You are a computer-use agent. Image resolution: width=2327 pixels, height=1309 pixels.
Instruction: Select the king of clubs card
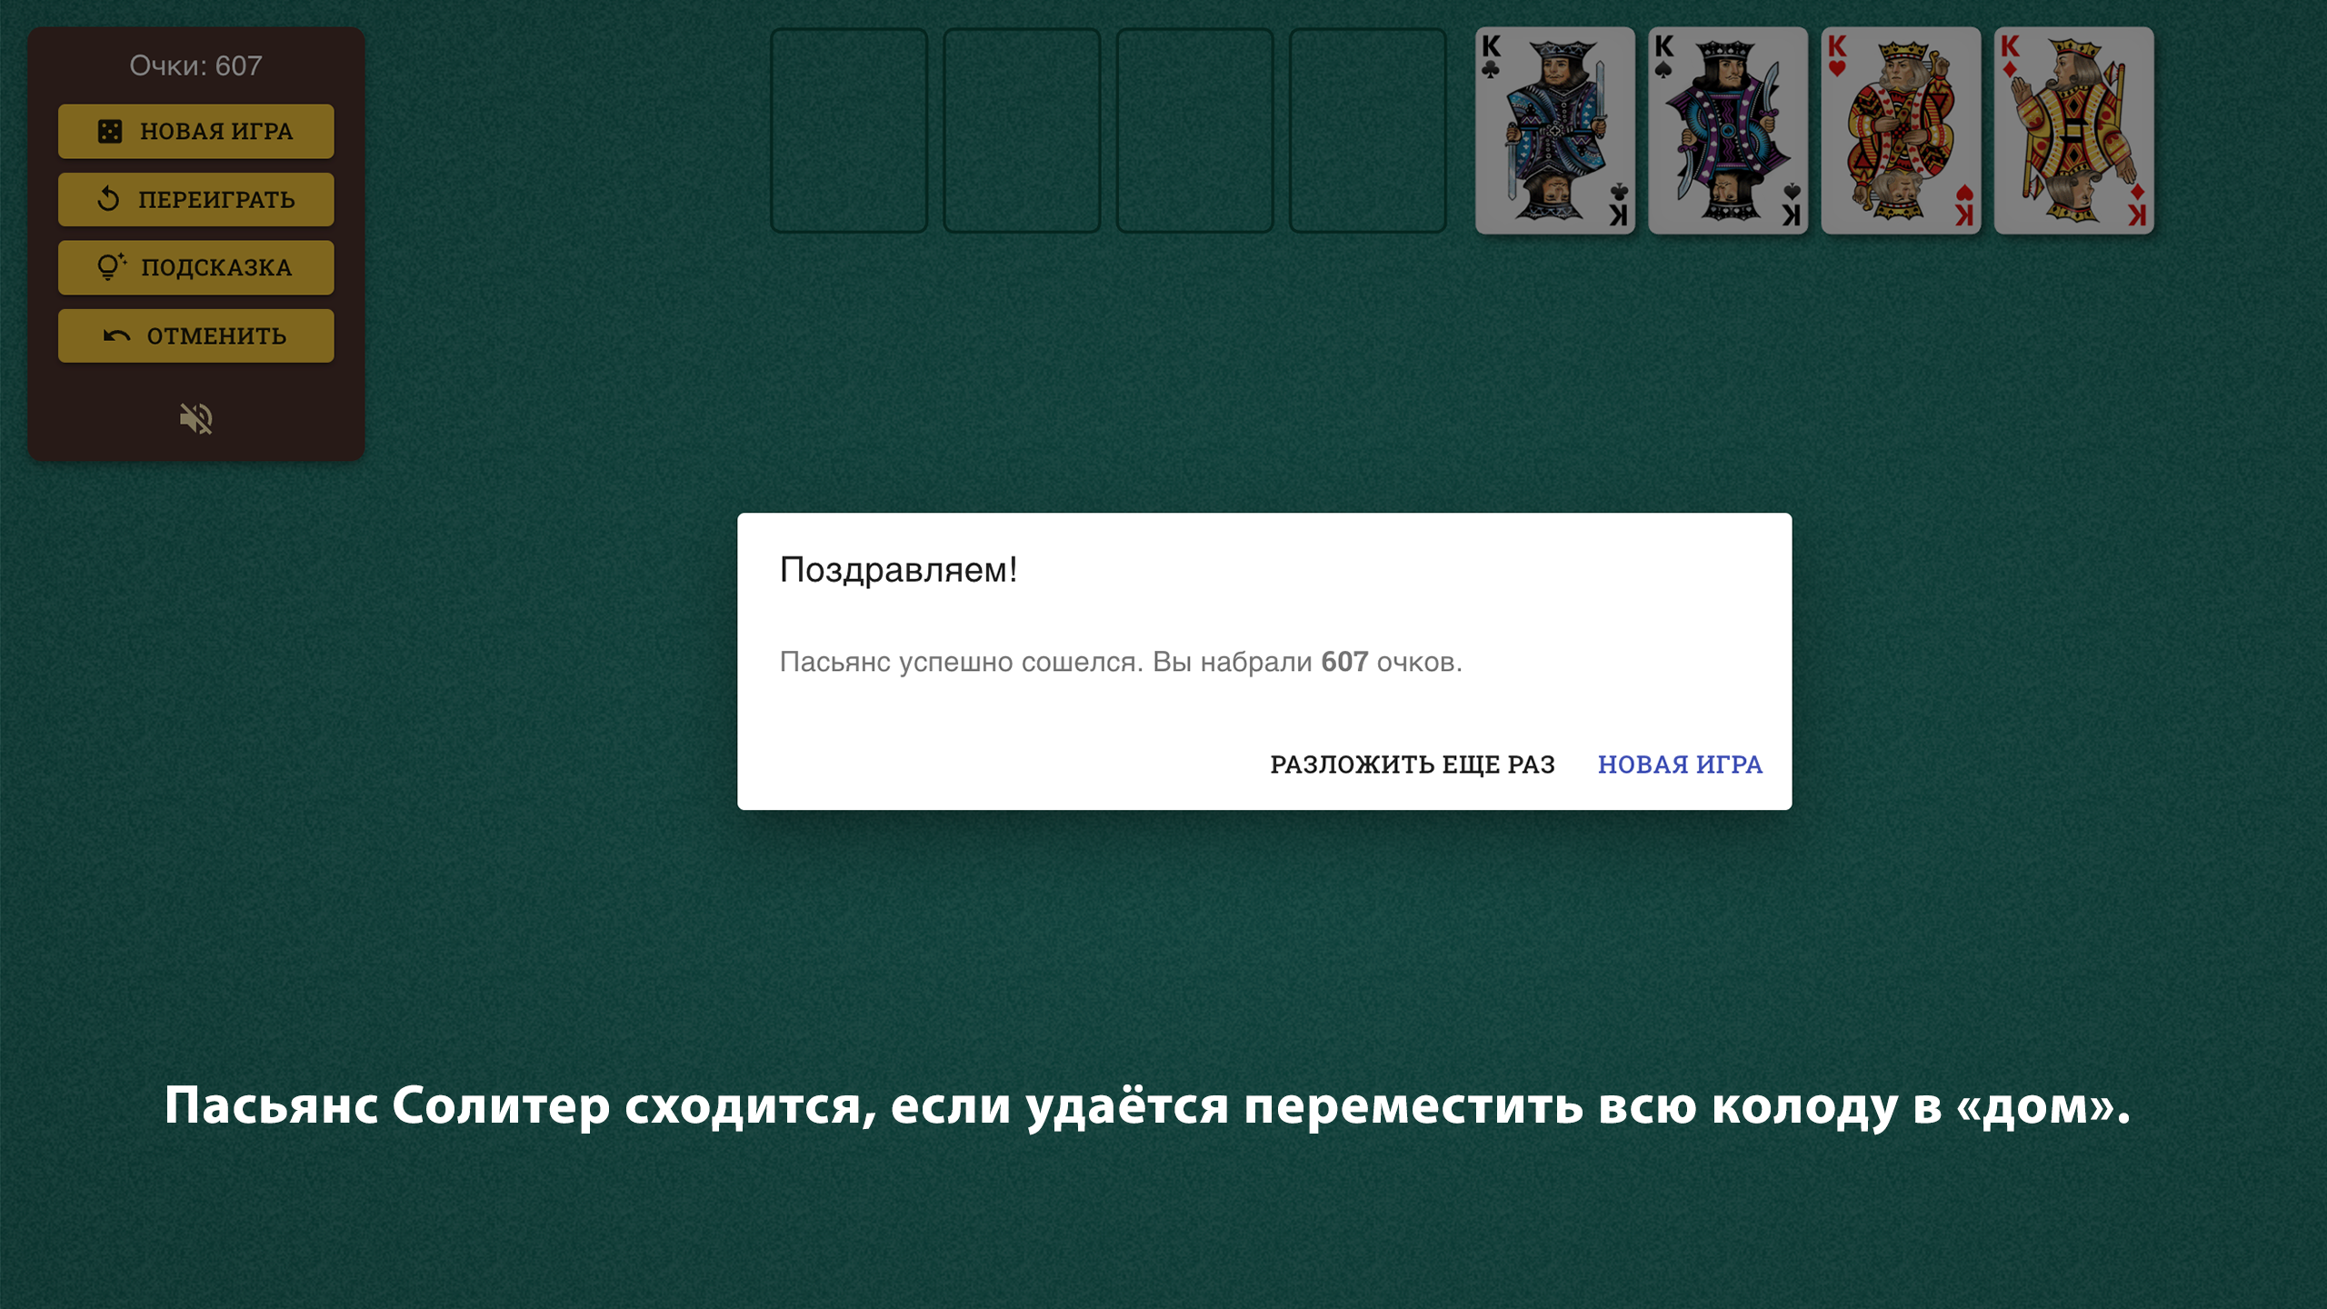(1553, 133)
